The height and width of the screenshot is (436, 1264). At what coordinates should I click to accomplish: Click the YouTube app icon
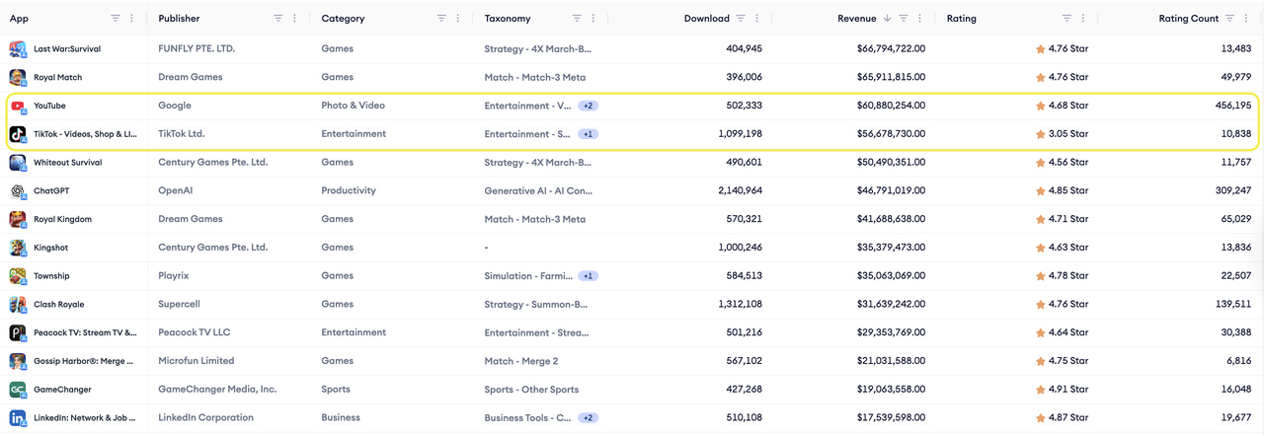point(18,106)
